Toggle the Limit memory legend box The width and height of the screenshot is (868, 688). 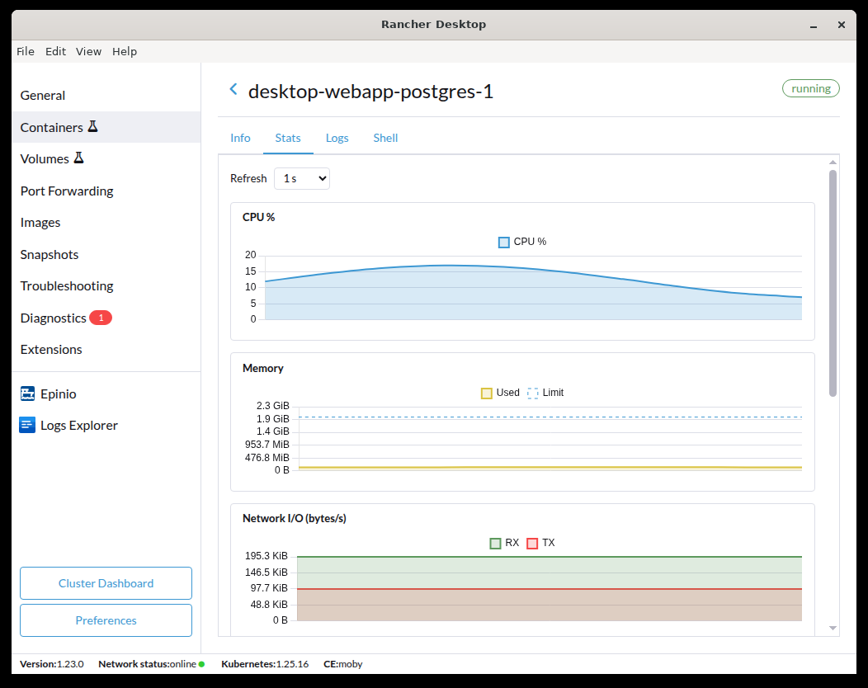532,393
